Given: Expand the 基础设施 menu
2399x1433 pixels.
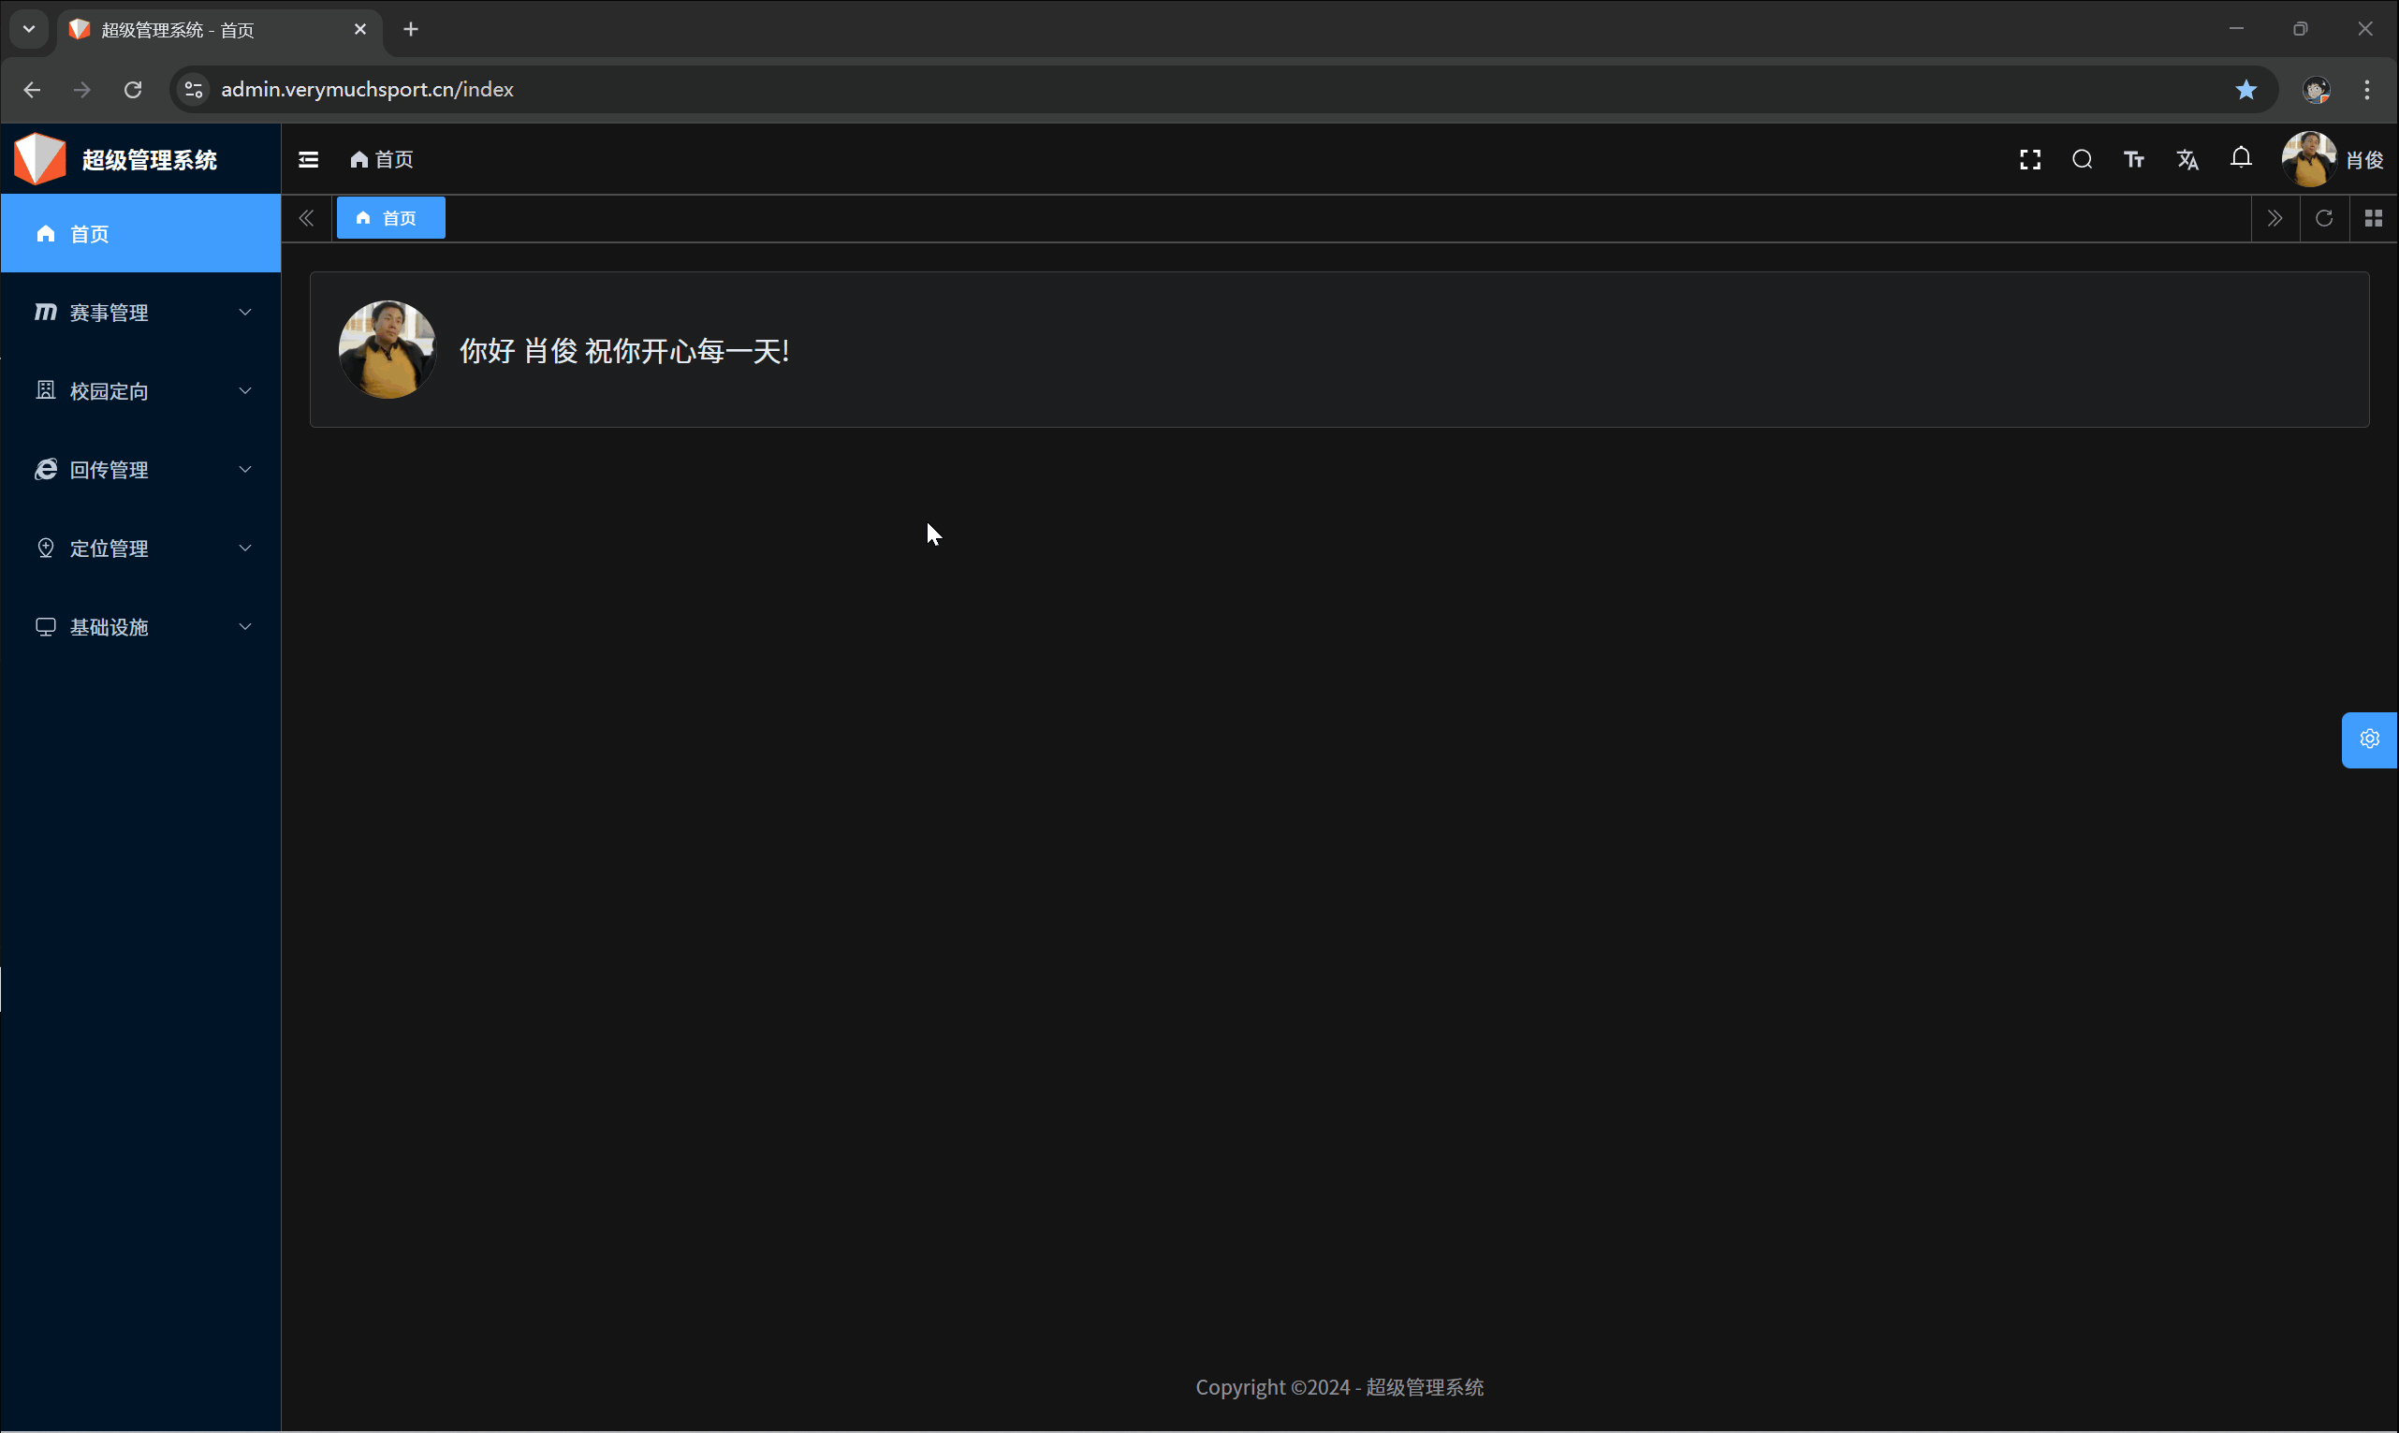Looking at the screenshot, I should (141, 627).
